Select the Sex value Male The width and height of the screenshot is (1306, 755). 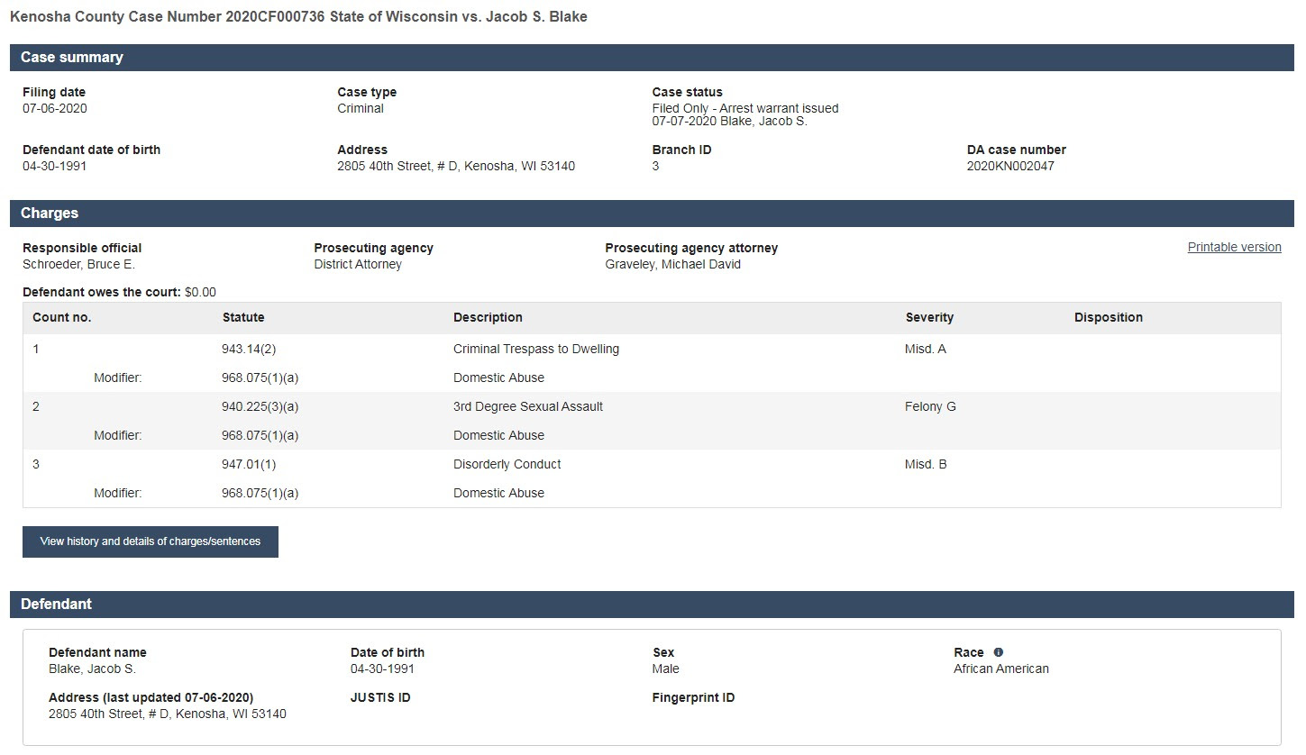(x=666, y=669)
